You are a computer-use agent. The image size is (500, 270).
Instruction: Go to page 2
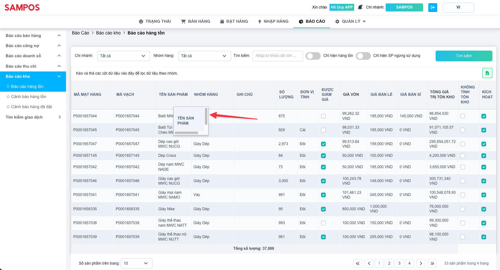click(389, 263)
